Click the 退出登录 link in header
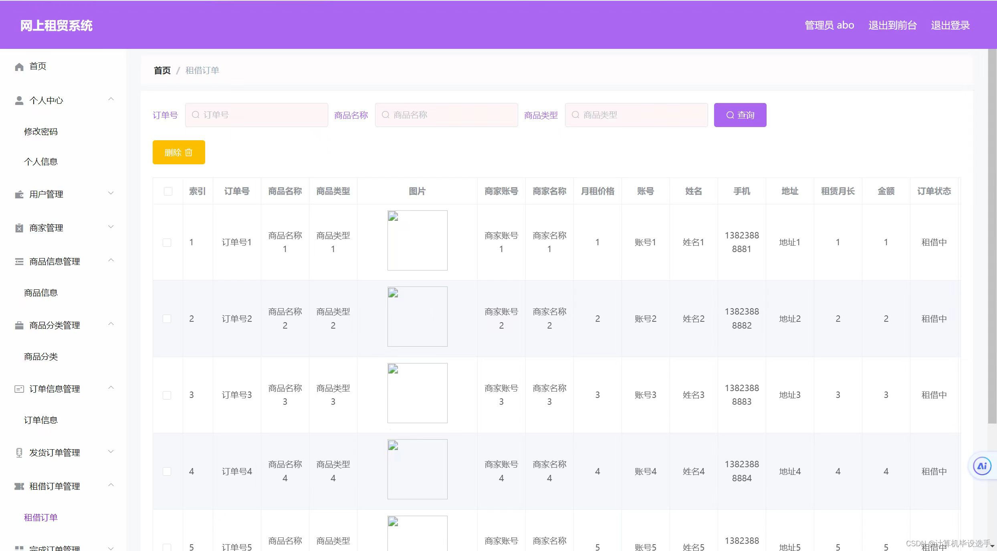 (950, 25)
